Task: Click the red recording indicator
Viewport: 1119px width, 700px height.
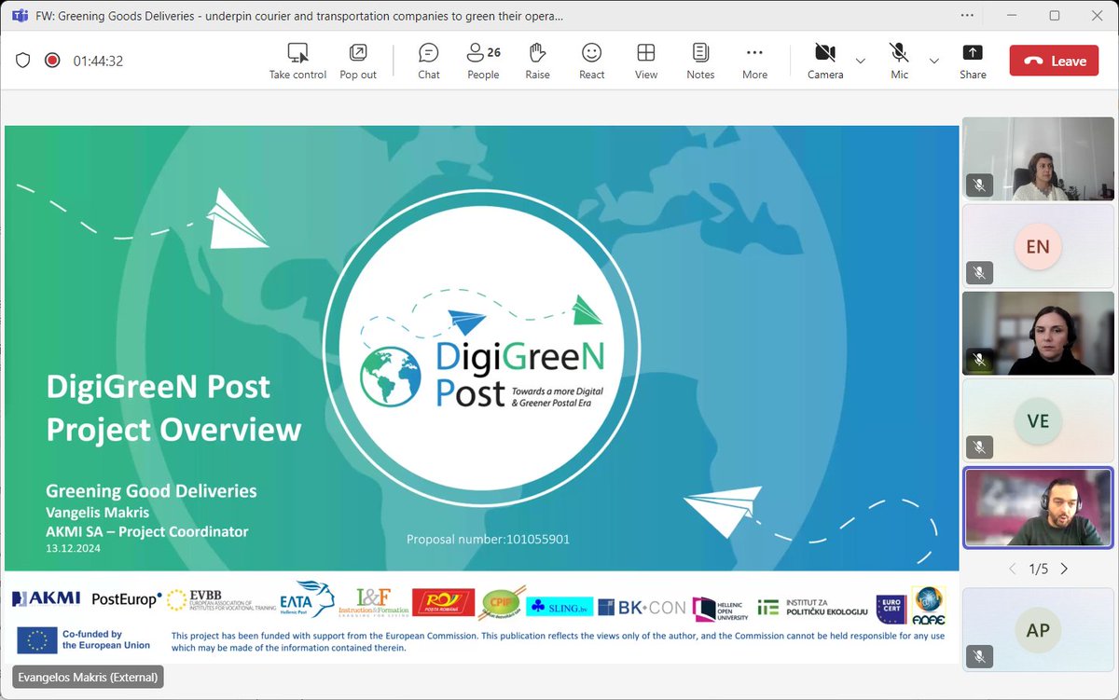Action: click(52, 61)
